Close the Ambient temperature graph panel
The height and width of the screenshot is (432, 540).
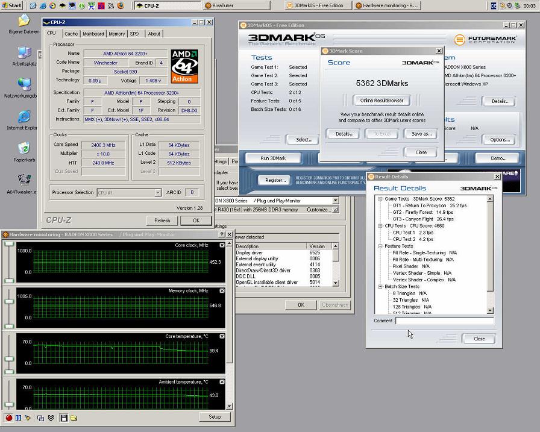(x=222, y=382)
